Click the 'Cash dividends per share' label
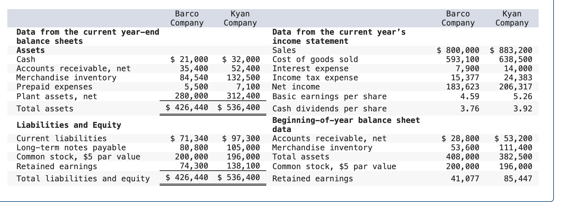Screen dimensions: 574x202 click(x=329, y=109)
